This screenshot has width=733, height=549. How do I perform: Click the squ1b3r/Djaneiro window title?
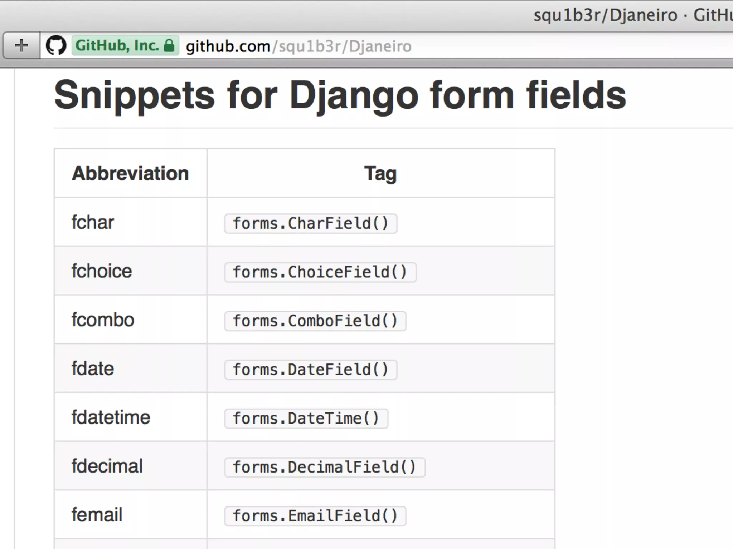click(633, 16)
